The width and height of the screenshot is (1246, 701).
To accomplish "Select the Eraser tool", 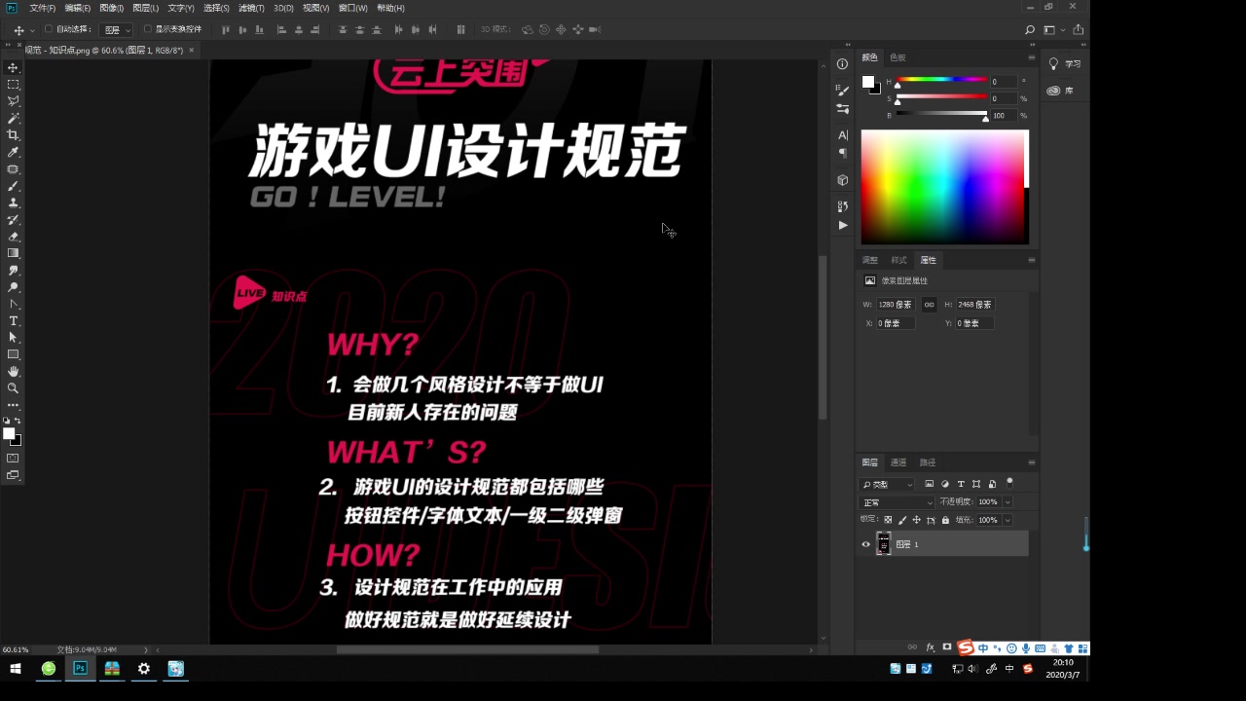I will (13, 237).
